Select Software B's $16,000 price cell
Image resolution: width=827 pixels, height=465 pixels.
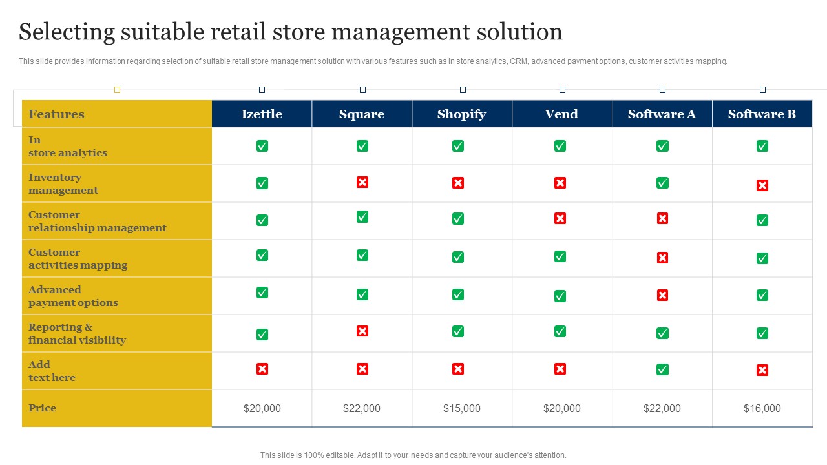pyautogui.click(x=762, y=408)
